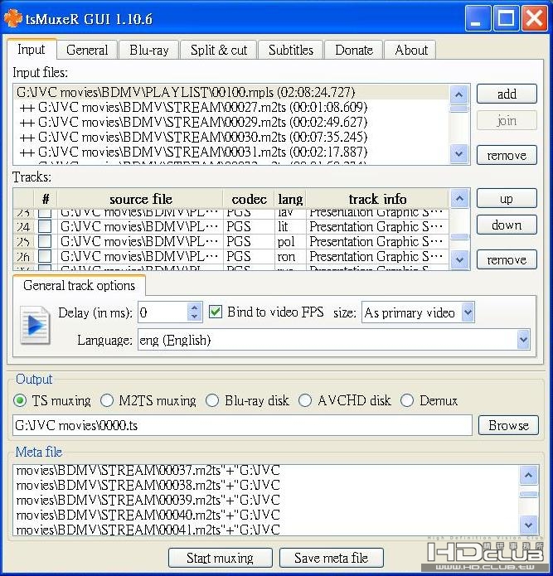
Task: Select the 00100.mpls playlist entry
Action: 231,92
